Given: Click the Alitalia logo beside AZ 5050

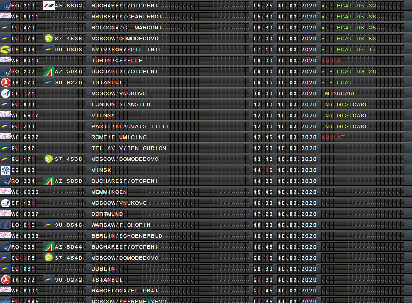Looking at the screenshot, I should [x=49, y=181].
